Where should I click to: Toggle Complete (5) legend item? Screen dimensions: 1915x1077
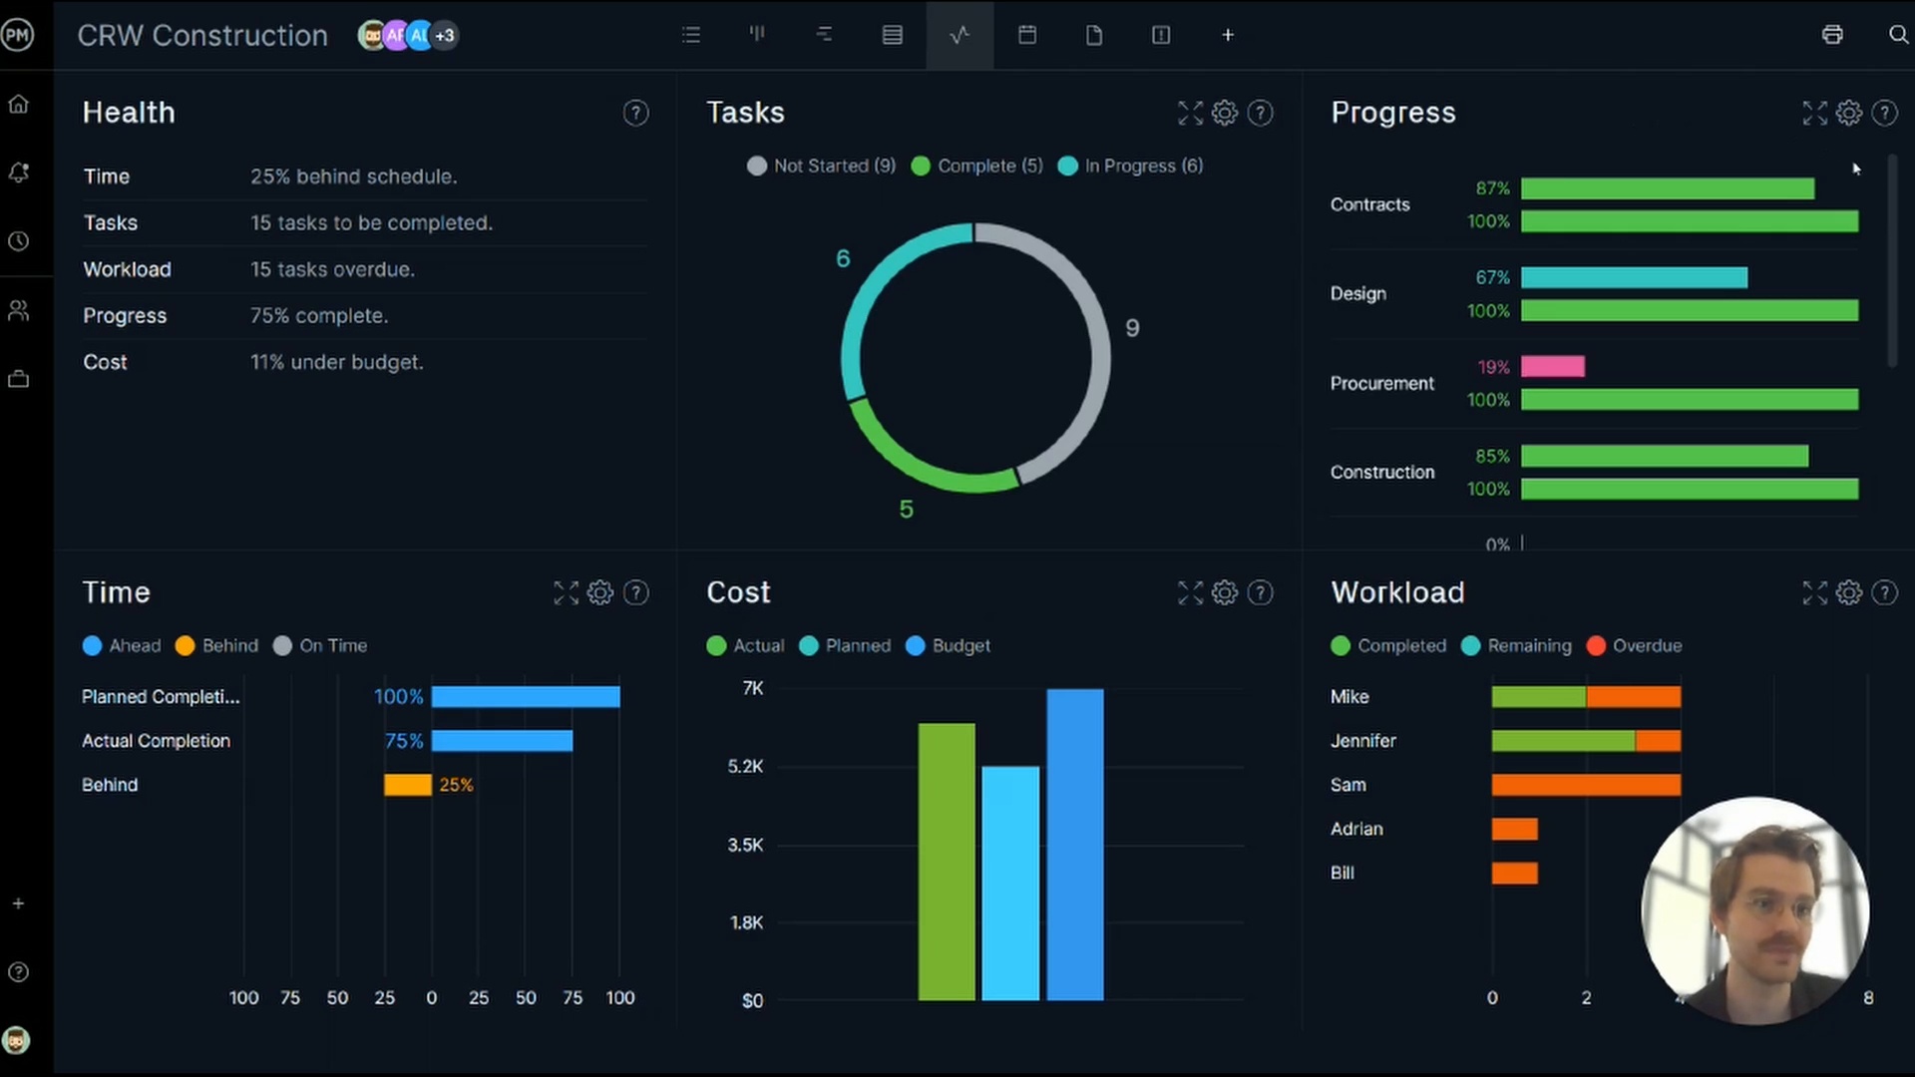pos(976,166)
